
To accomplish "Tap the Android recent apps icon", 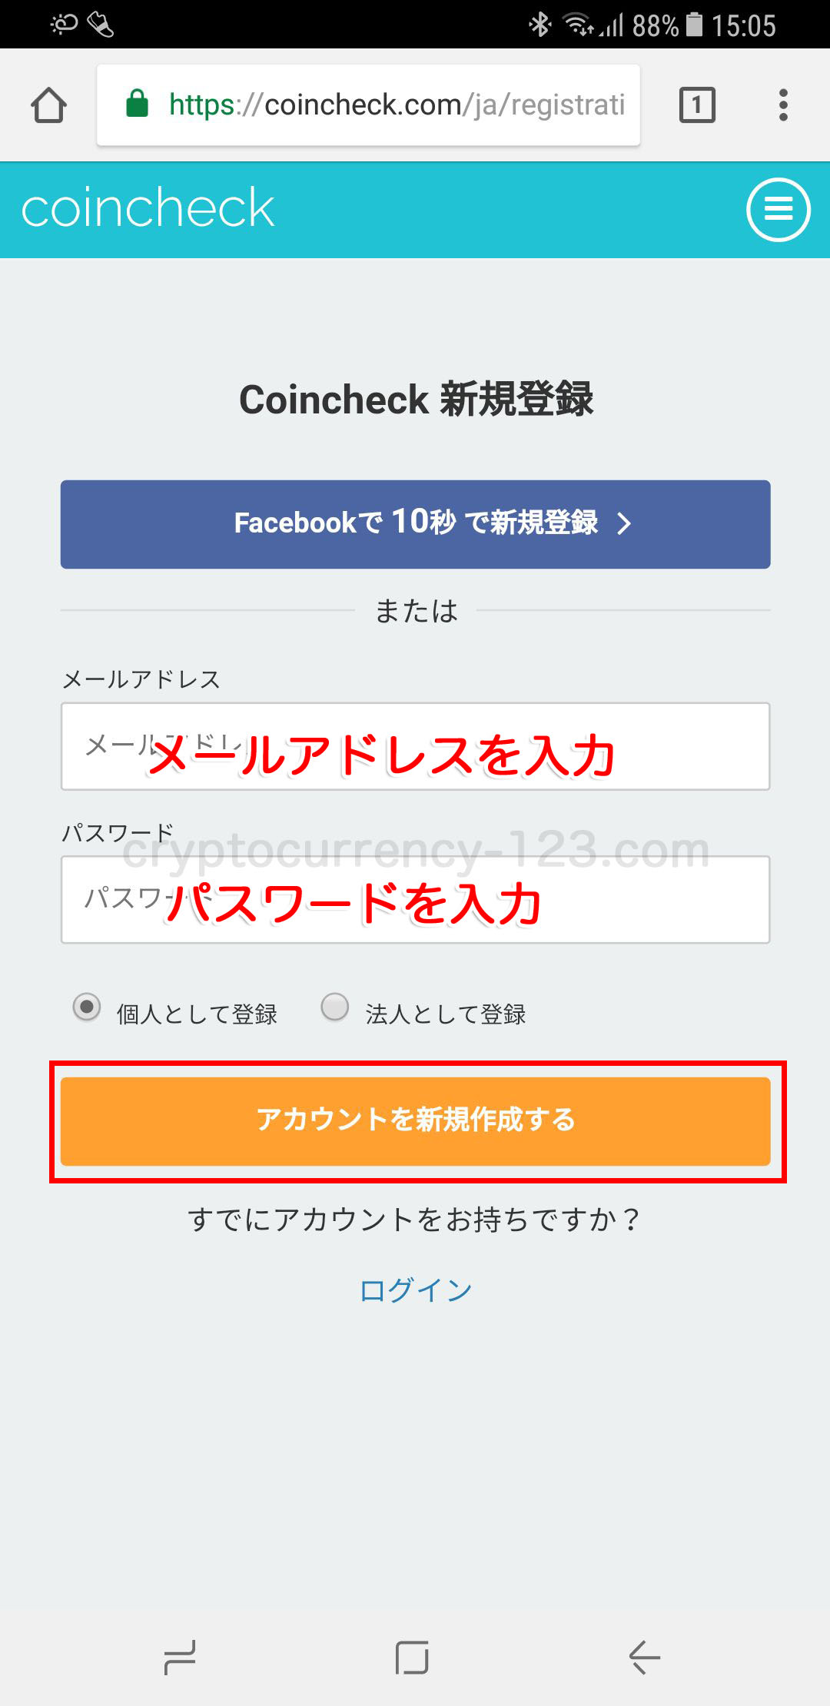I will [x=181, y=1657].
